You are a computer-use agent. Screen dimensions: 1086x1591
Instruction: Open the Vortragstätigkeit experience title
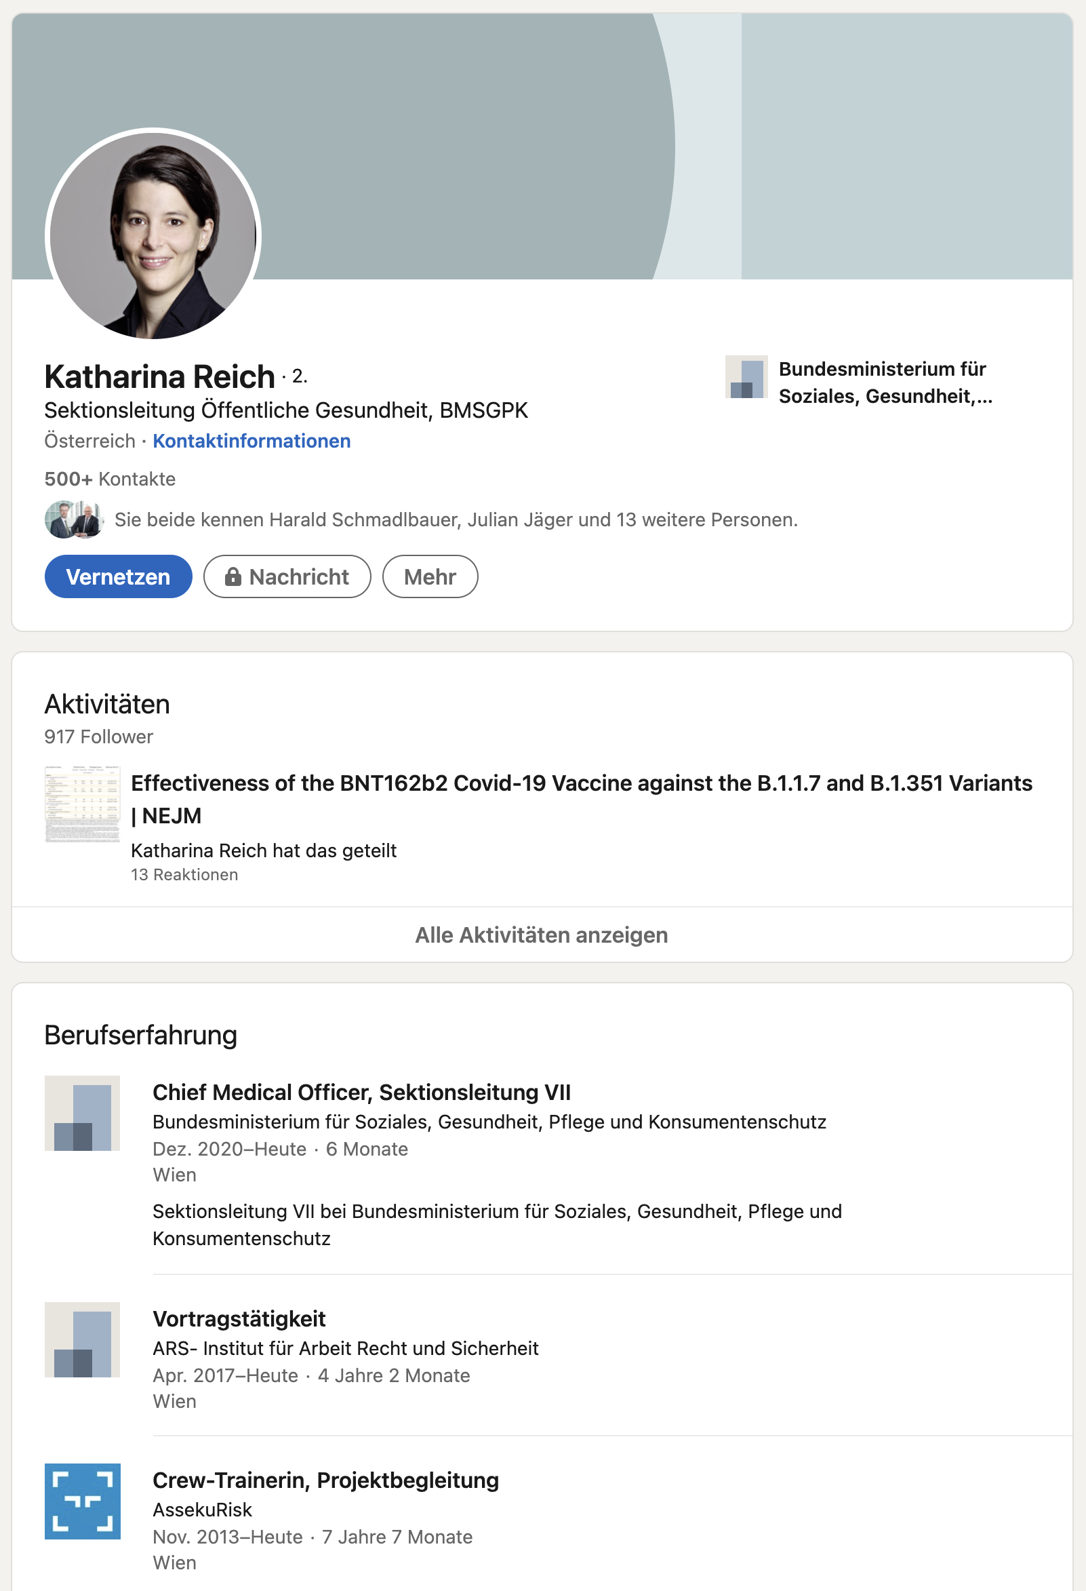239,1318
